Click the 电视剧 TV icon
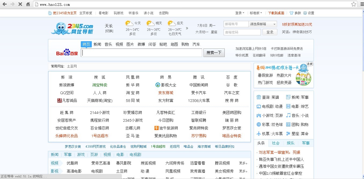The height and width of the screenshot is (179, 364). click(x=259, y=106)
